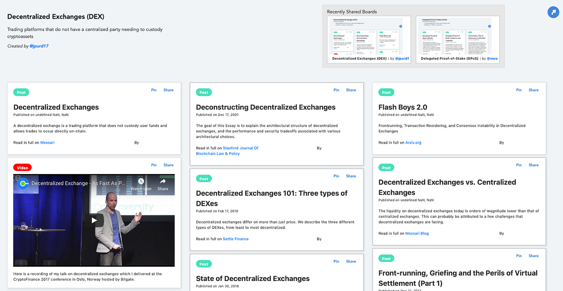Click the 'Recently Shared Boards' heading
Screen dimensions: 563x291
coord(352,12)
